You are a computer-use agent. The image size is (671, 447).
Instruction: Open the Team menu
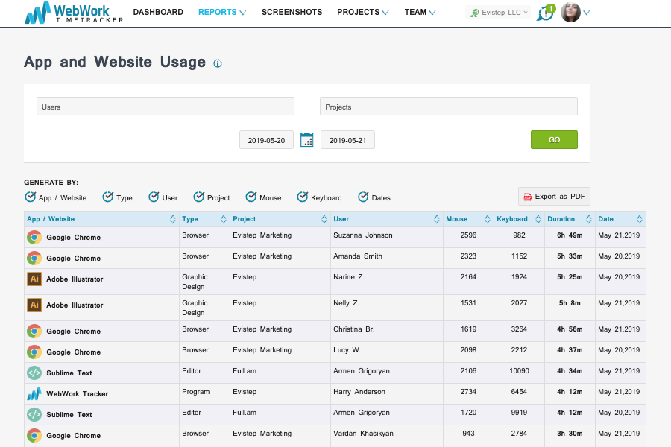[x=420, y=13]
